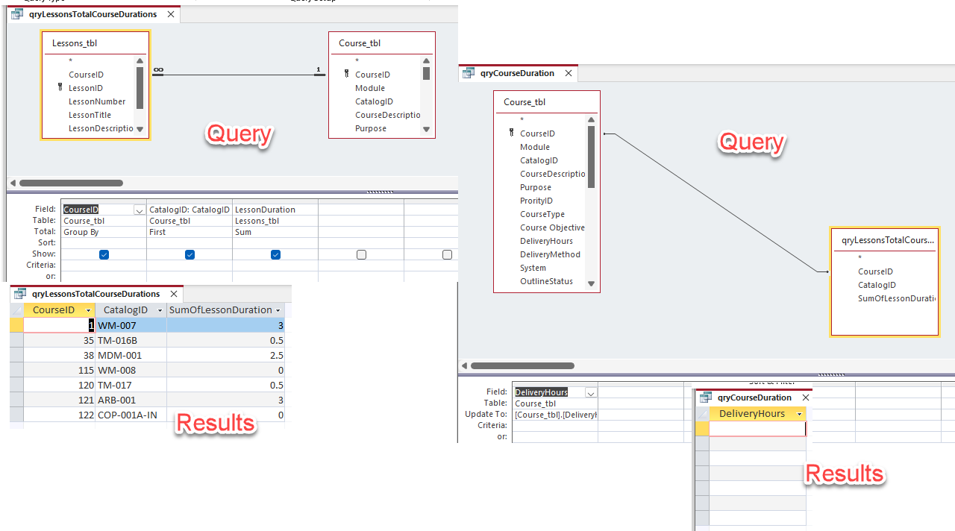Select OutlineStatus field in Course_tbl list
955x531 pixels.
[546, 281]
